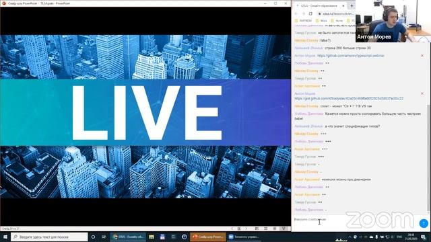Click the message about 'спецификации типов?'
431x242 pixels.
[352, 126]
